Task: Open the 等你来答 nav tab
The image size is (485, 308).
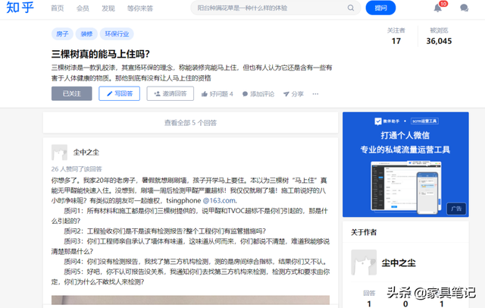Action: (x=140, y=8)
